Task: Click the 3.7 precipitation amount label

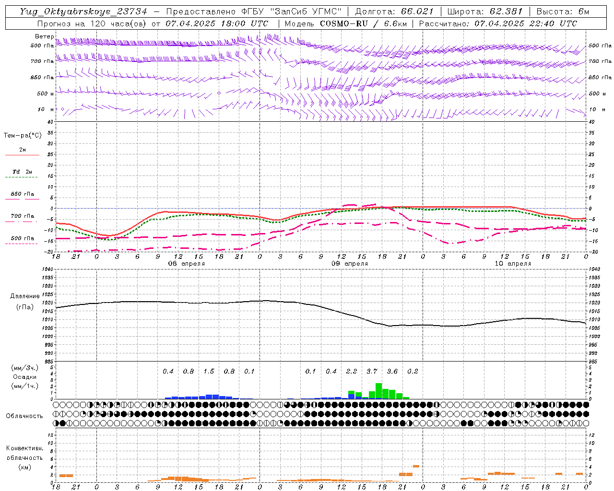Action: click(372, 371)
